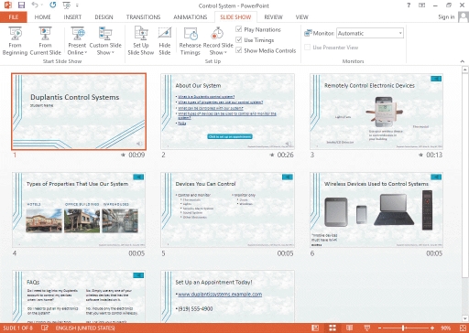The image size is (469, 333).
Task: Switch to the VIEW tab
Action: click(x=301, y=17)
